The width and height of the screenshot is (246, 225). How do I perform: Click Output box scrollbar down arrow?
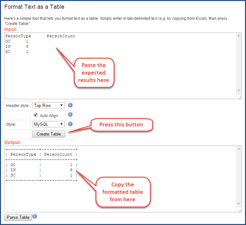(x=239, y=204)
